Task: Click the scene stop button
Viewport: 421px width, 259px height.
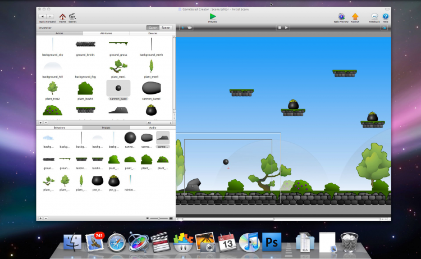Action: point(280,28)
